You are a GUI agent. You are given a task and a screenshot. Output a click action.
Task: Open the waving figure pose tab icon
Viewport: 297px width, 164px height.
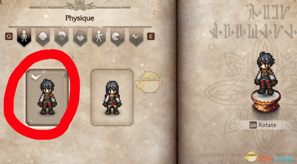(x=99, y=37)
